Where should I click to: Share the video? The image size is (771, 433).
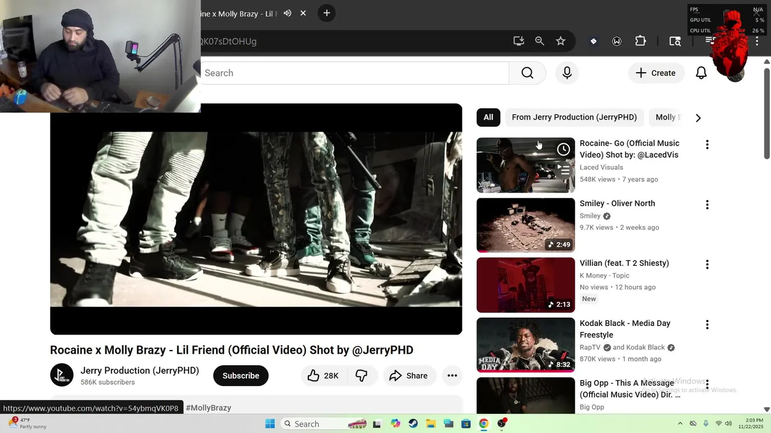409,375
